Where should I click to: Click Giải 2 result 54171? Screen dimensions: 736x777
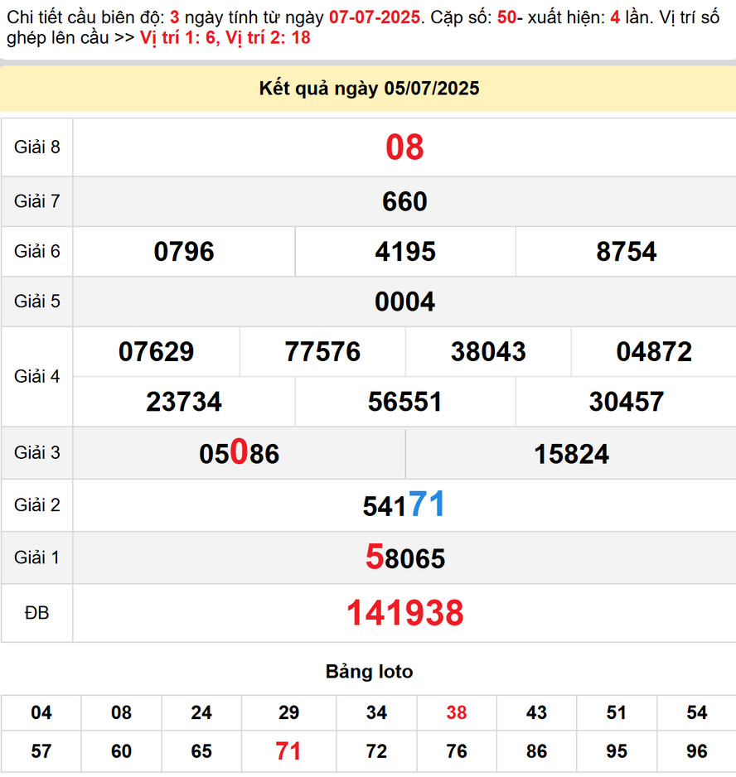404,505
